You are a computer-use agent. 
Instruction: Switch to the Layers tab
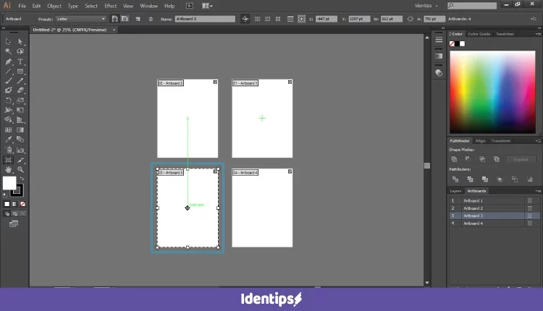[455, 191]
